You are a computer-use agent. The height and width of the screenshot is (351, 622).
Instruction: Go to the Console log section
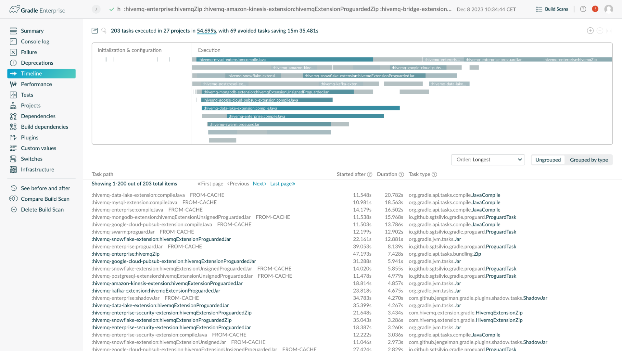pos(35,41)
